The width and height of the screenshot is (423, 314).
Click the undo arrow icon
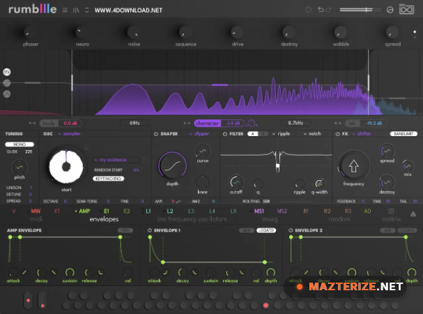point(321,10)
